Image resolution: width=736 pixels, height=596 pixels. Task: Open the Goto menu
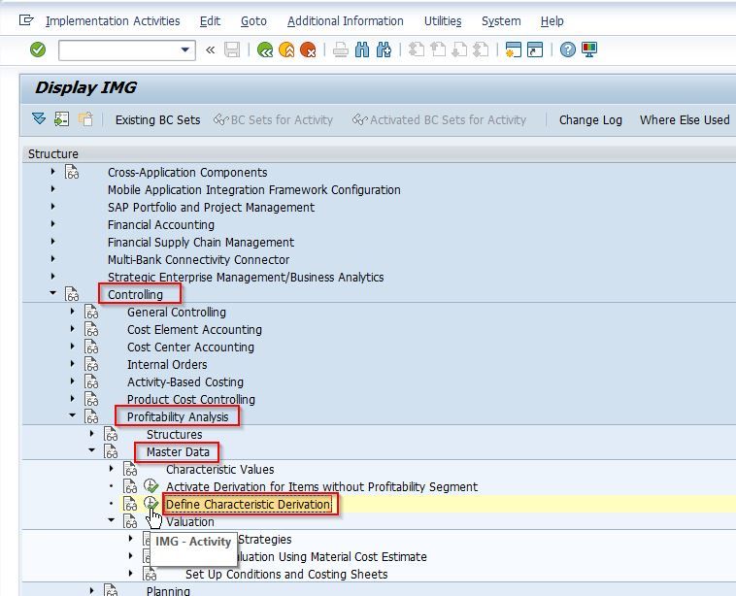[x=253, y=21]
